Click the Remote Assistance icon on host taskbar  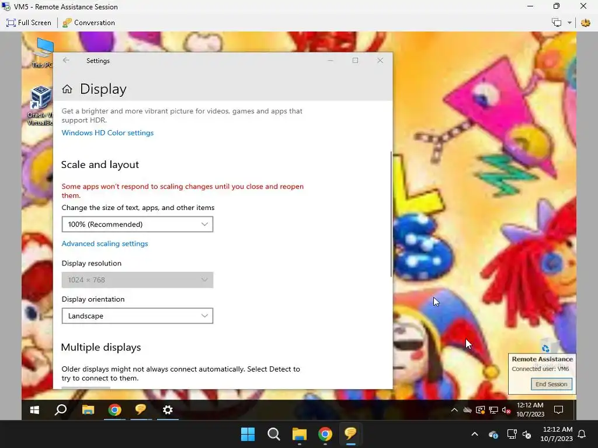(350, 434)
